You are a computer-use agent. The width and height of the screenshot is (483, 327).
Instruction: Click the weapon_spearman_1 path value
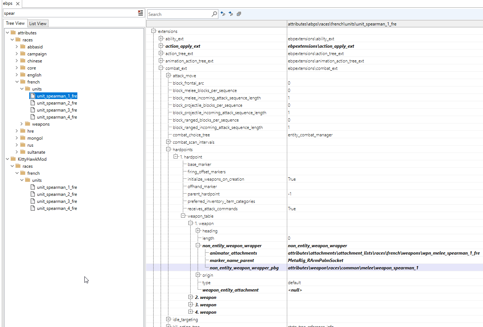click(x=353, y=268)
